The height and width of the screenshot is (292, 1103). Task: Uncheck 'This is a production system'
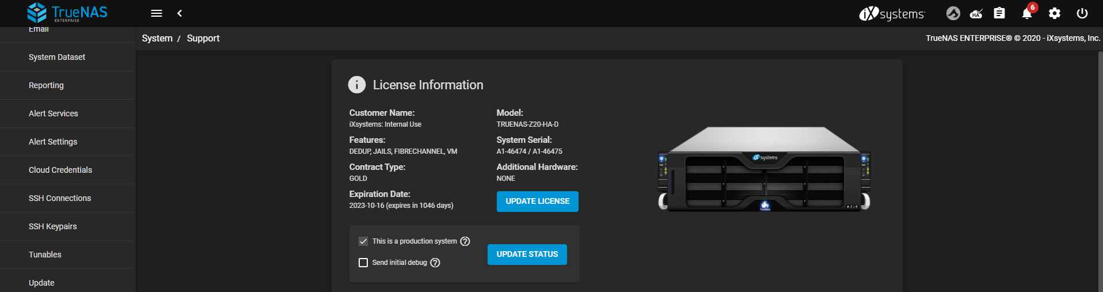tap(363, 241)
